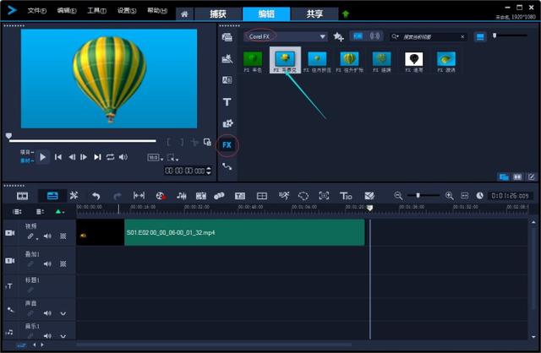Switch to the 捕获 (Capture) tab
This screenshot has height=353, width=541.
218,14
